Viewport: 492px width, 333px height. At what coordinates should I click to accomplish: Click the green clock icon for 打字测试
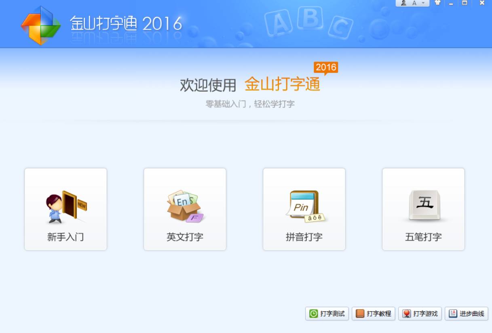[313, 314]
